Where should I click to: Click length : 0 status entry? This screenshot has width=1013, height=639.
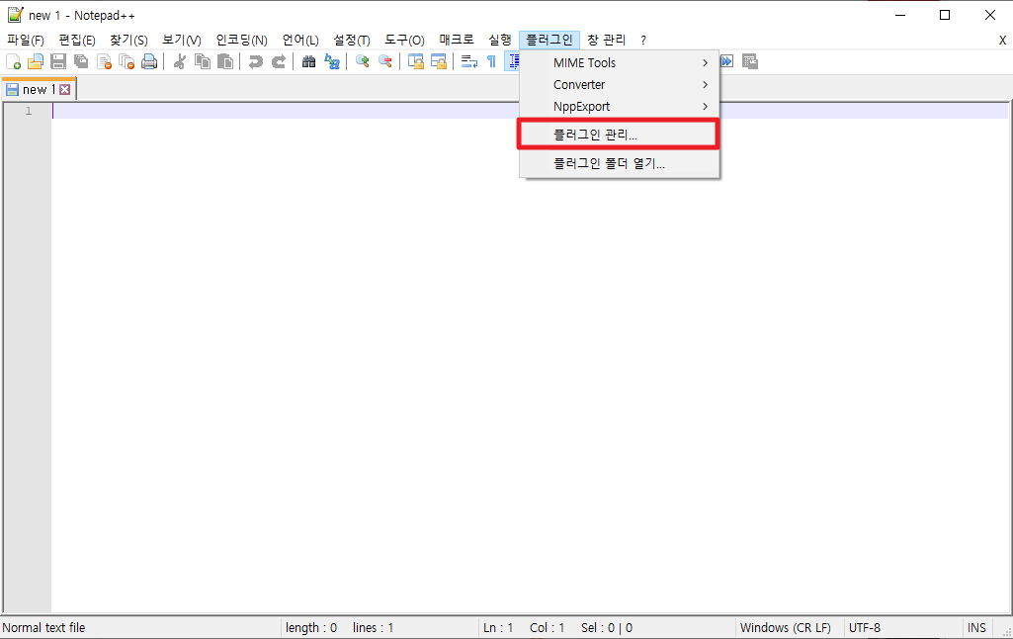coord(311,627)
